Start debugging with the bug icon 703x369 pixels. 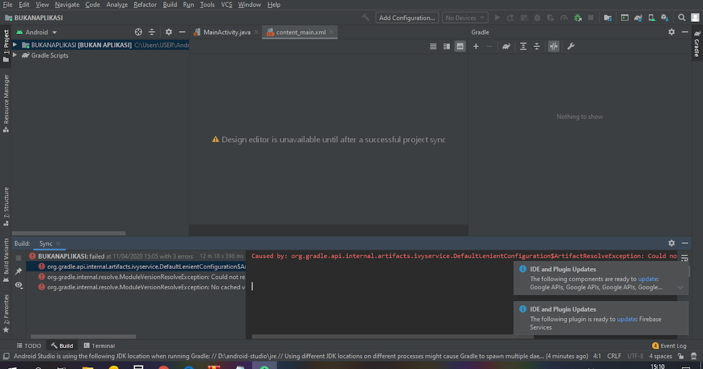click(x=537, y=18)
